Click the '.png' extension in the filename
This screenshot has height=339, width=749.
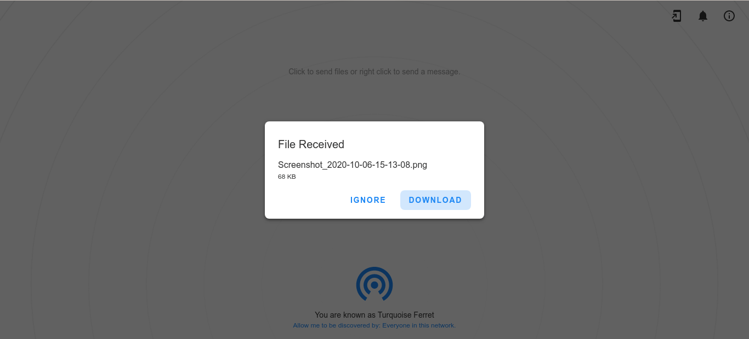point(419,165)
